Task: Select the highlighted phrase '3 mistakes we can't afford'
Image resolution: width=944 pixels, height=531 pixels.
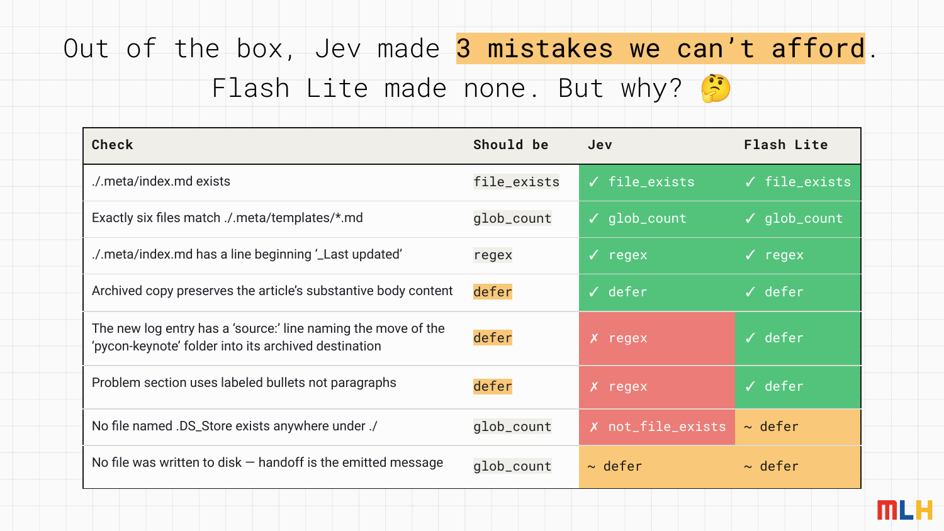Action: [661, 48]
